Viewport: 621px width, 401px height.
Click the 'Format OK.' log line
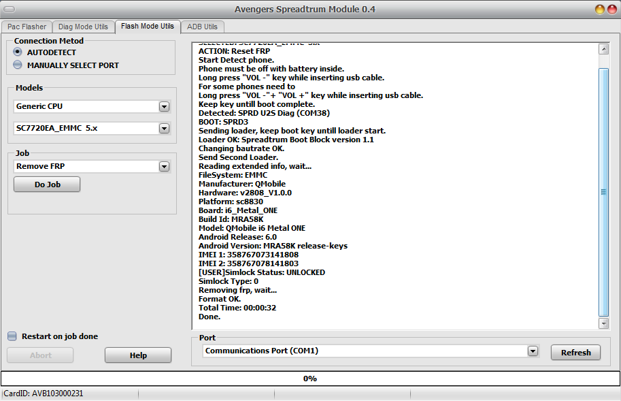220,299
